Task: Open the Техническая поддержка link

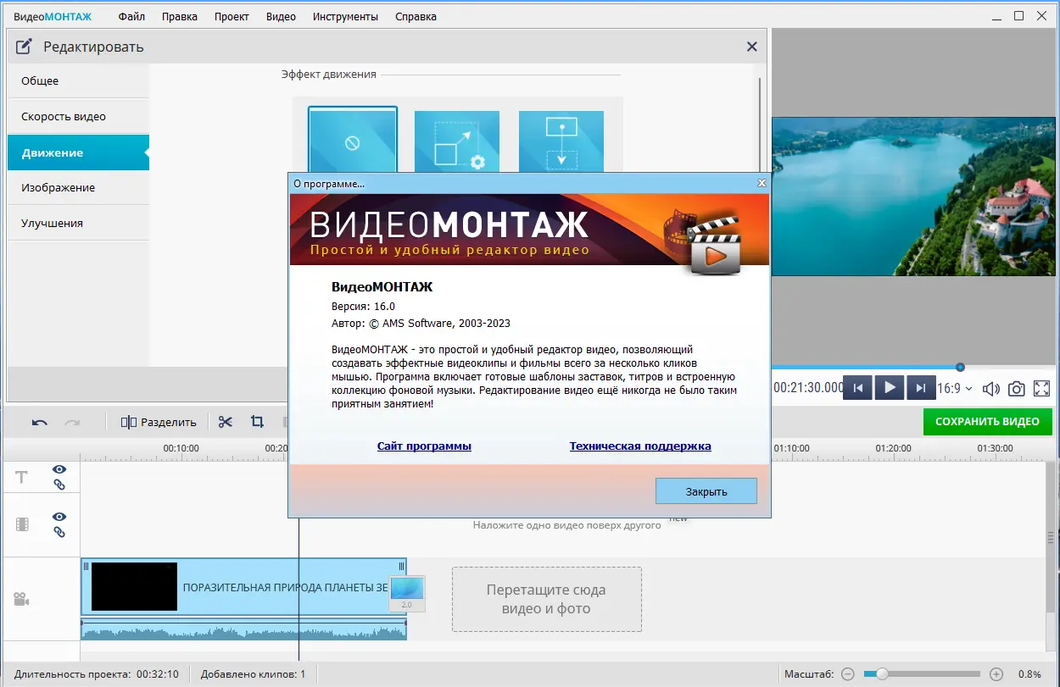Action: [x=640, y=446]
